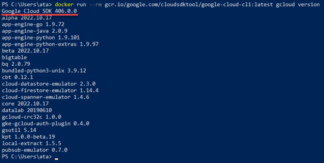Screen dimensions: 324x163
Task: Click the underlined Google Cloud SDK 406.0.0 line
Action: click(39, 11)
